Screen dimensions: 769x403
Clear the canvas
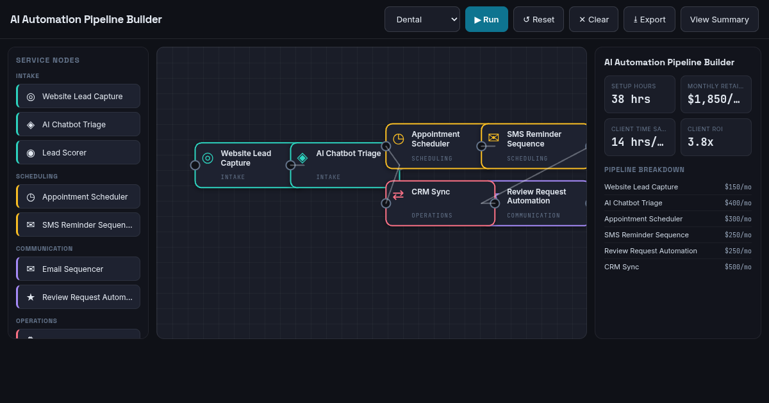point(593,19)
